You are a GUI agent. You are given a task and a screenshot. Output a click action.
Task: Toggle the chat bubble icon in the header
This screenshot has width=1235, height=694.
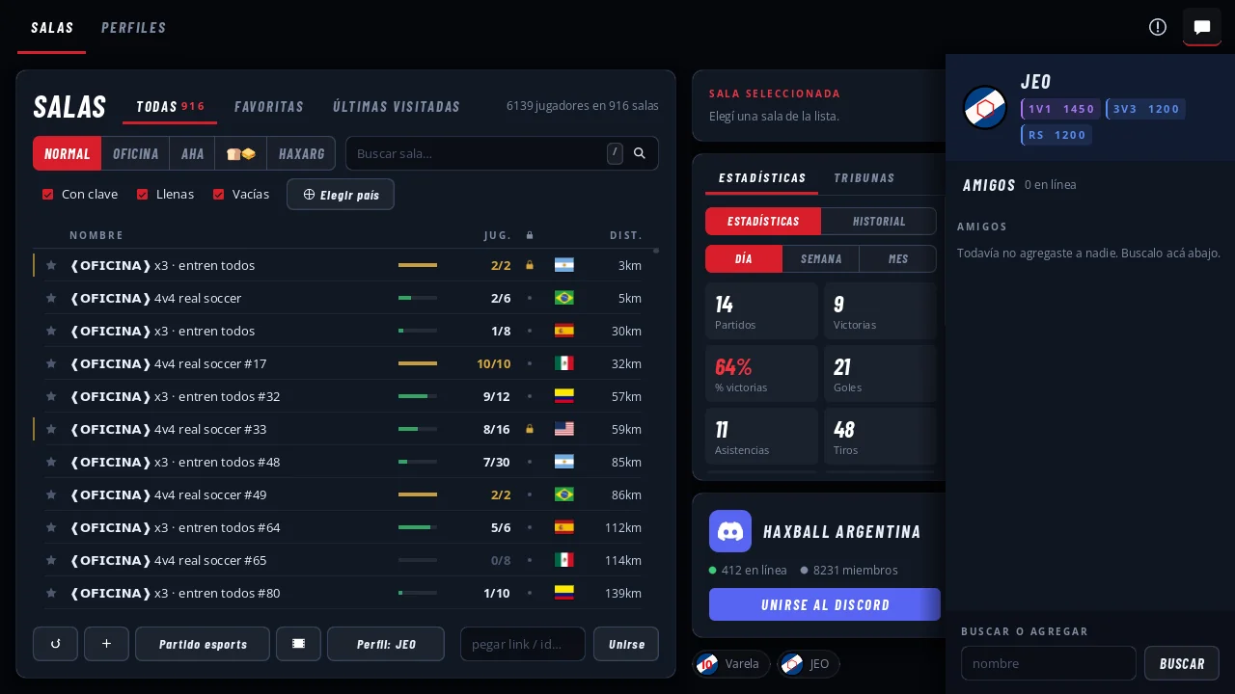[x=1202, y=27]
